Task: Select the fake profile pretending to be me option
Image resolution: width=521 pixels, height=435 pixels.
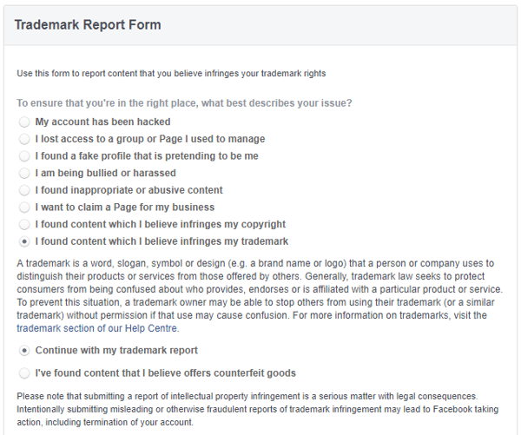Action: pos(24,156)
